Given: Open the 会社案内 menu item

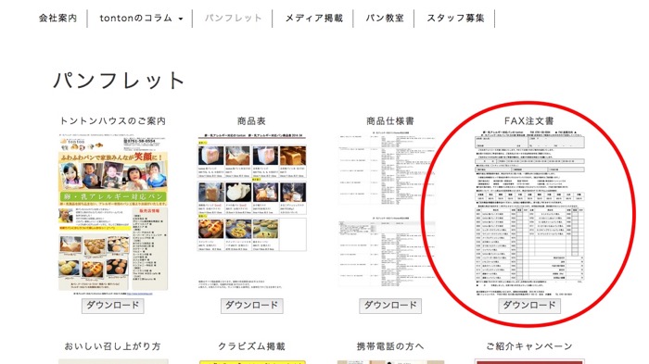Looking at the screenshot, I should click(x=57, y=19).
